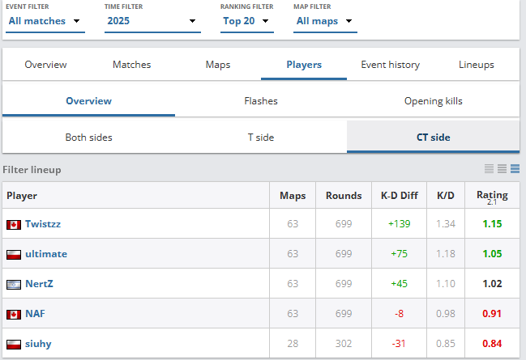Click NAF's rating value 0.91
This screenshot has height=360, width=526.
pyautogui.click(x=492, y=314)
